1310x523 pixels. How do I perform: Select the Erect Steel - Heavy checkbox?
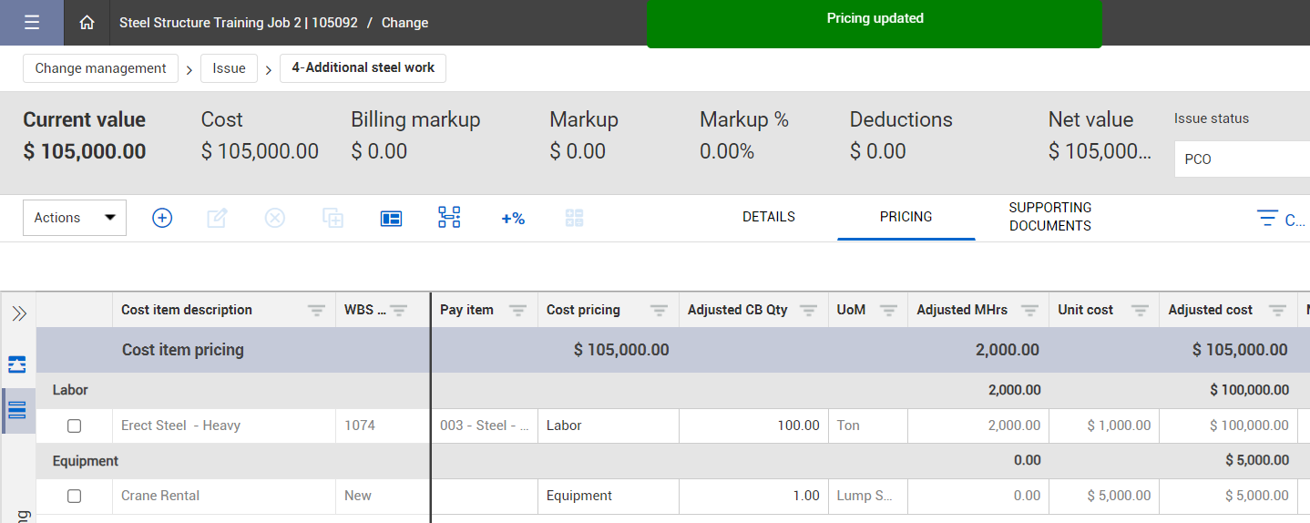coord(75,426)
